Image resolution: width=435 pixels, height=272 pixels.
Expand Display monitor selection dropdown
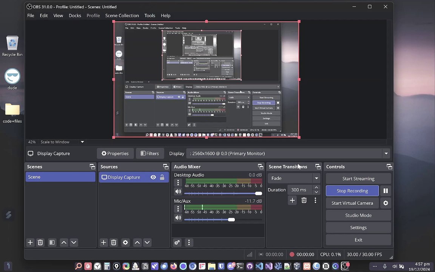[x=386, y=153]
